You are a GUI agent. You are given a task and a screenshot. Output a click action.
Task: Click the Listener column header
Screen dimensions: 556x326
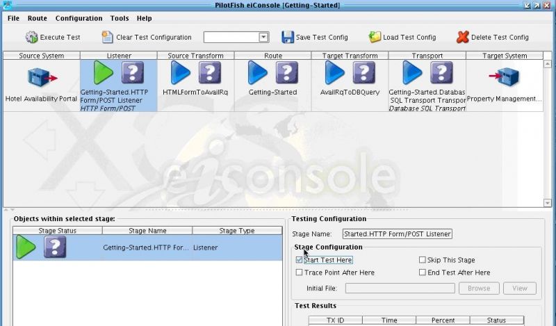pos(119,56)
